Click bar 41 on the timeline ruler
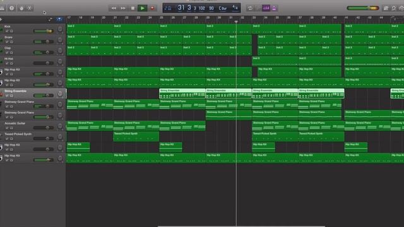The width and height of the screenshot is (404, 227). tap(347, 18)
